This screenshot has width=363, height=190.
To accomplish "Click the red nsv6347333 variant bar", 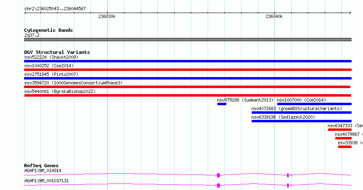I will point(340,130).
